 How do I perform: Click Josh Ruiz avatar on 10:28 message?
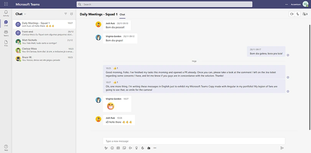99,119
